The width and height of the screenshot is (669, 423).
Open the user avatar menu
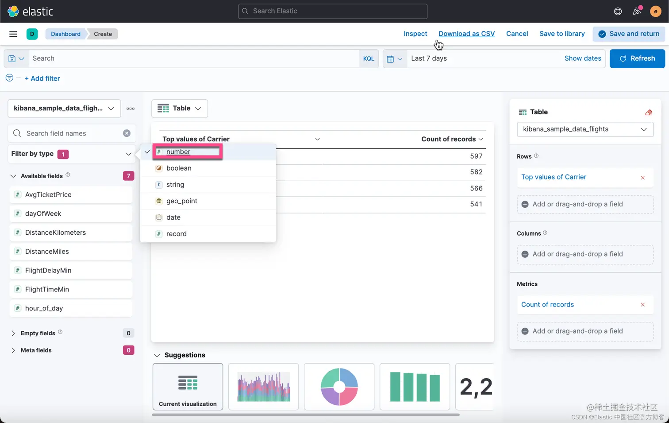tap(656, 11)
